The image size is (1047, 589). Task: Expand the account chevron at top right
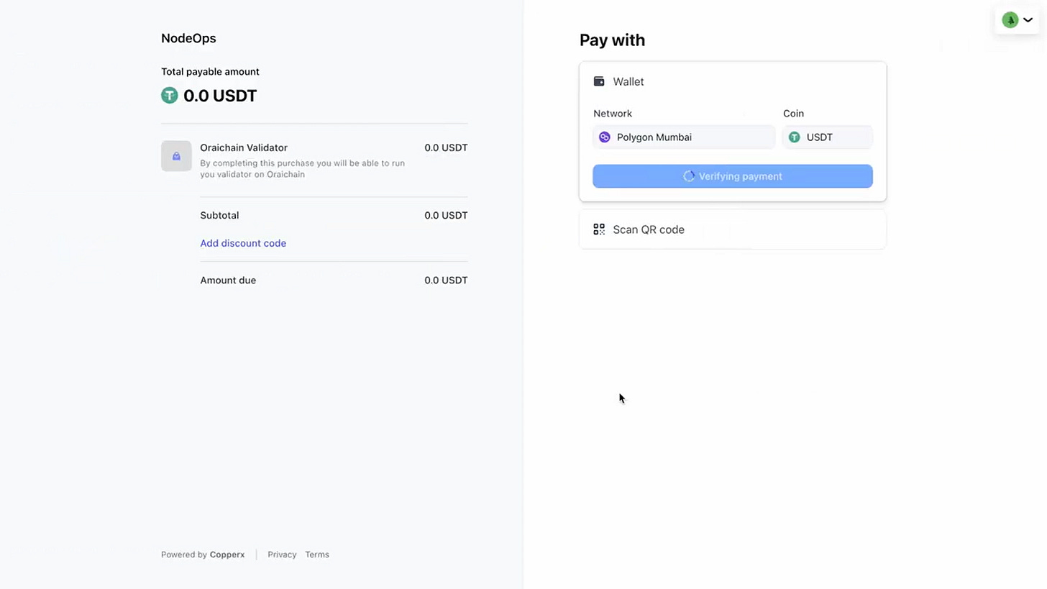click(x=1028, y=19)
